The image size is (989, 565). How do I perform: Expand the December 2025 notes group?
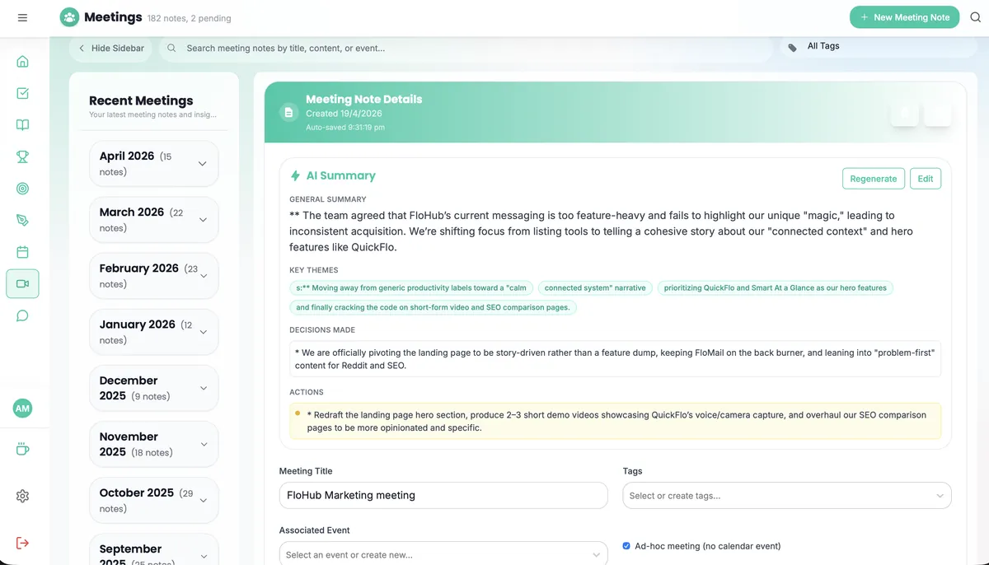154,388
